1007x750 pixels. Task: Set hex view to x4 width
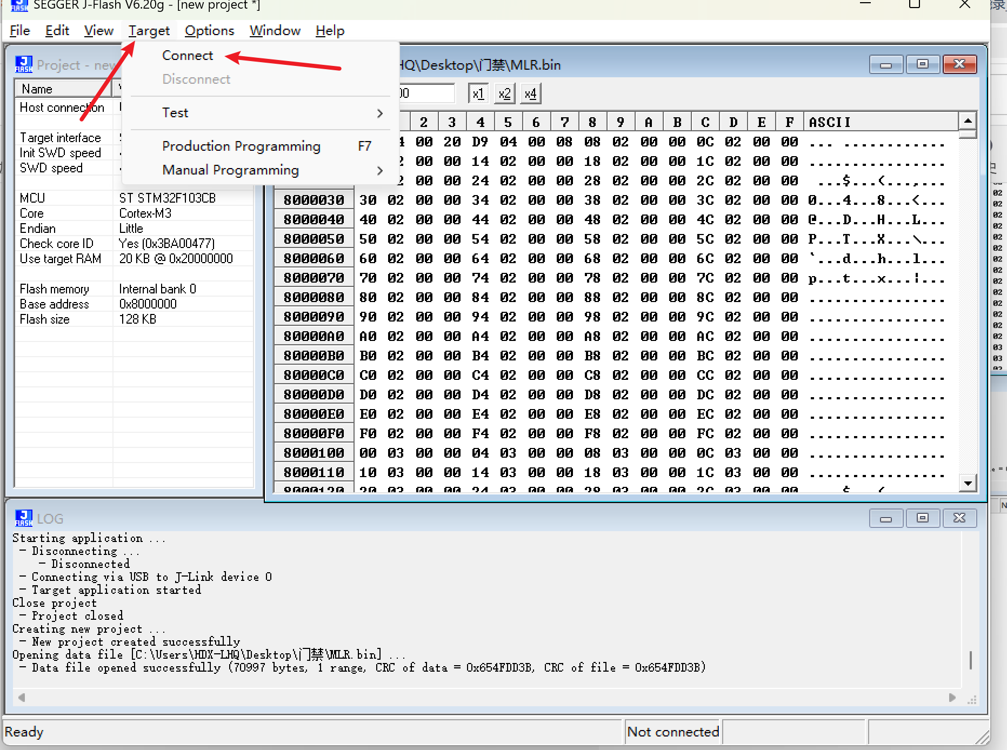tap(531, 93)
